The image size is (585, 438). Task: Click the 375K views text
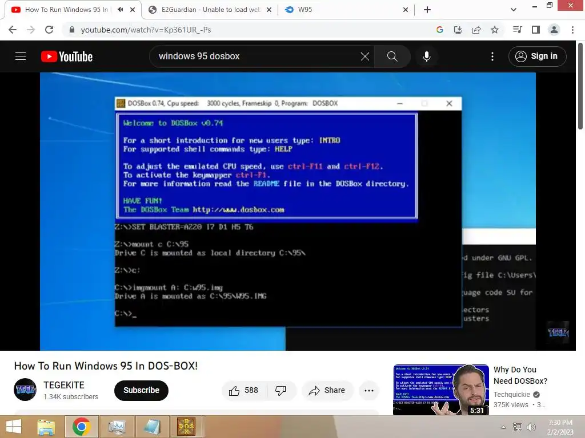[511, 405]
